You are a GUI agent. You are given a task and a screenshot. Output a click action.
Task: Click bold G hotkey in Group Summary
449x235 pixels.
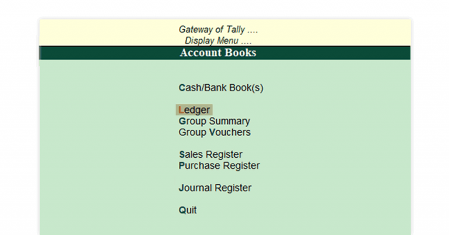(x=182, y=122)
